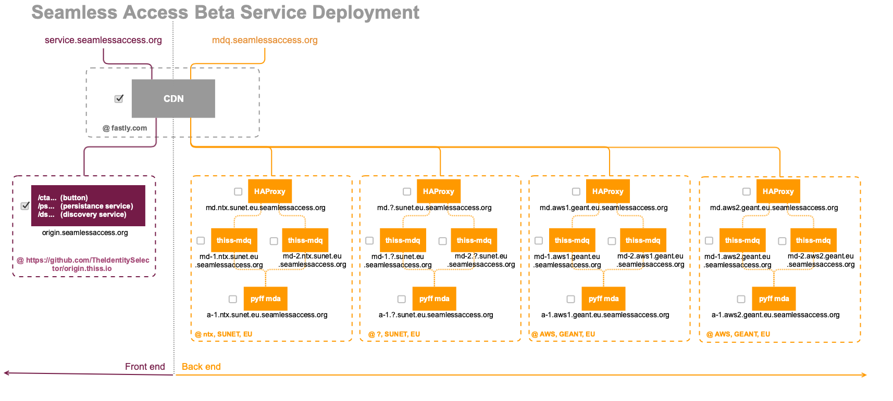This screenshot has width=893, height=401.
Task: Tick the thiss-mdq checkbox for md-1.aws1.geant.eu
Action: (x=539, y=241)
